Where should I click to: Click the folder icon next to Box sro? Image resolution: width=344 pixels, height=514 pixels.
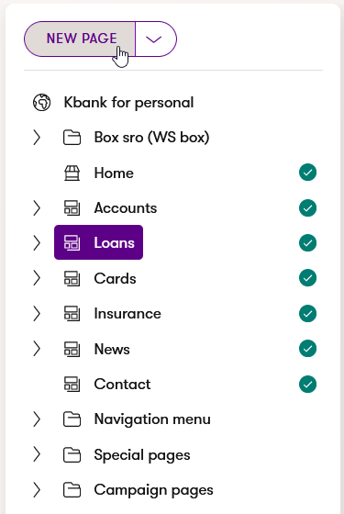72,138
